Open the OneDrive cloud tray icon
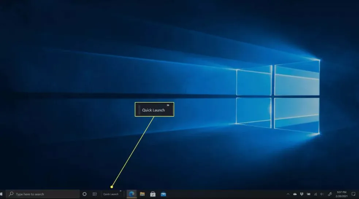 (x=295, y=194)
